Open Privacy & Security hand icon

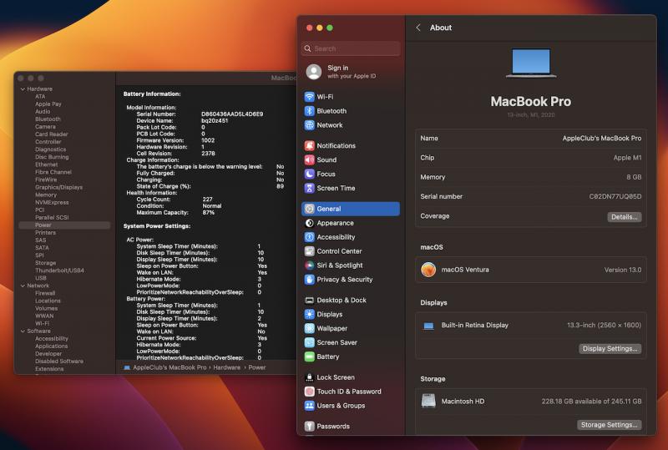tap(309, 280)
